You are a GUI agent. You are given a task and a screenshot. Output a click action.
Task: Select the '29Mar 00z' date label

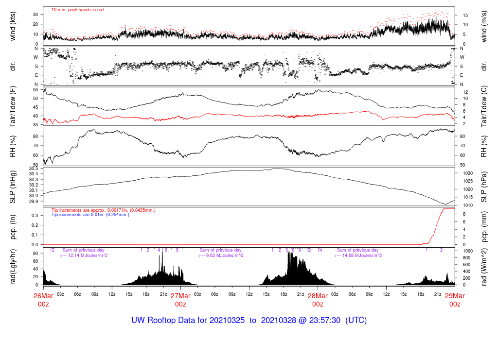pos(455,300)
